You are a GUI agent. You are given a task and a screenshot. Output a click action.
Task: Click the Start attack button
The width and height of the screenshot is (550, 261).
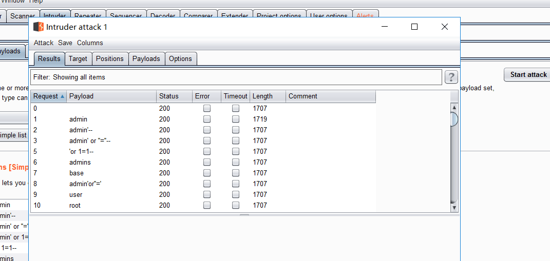point(528,75)
